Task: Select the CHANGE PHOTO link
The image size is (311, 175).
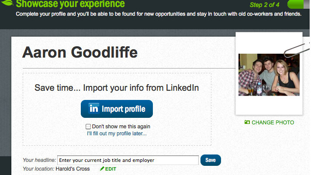Action: click(273, 123)
